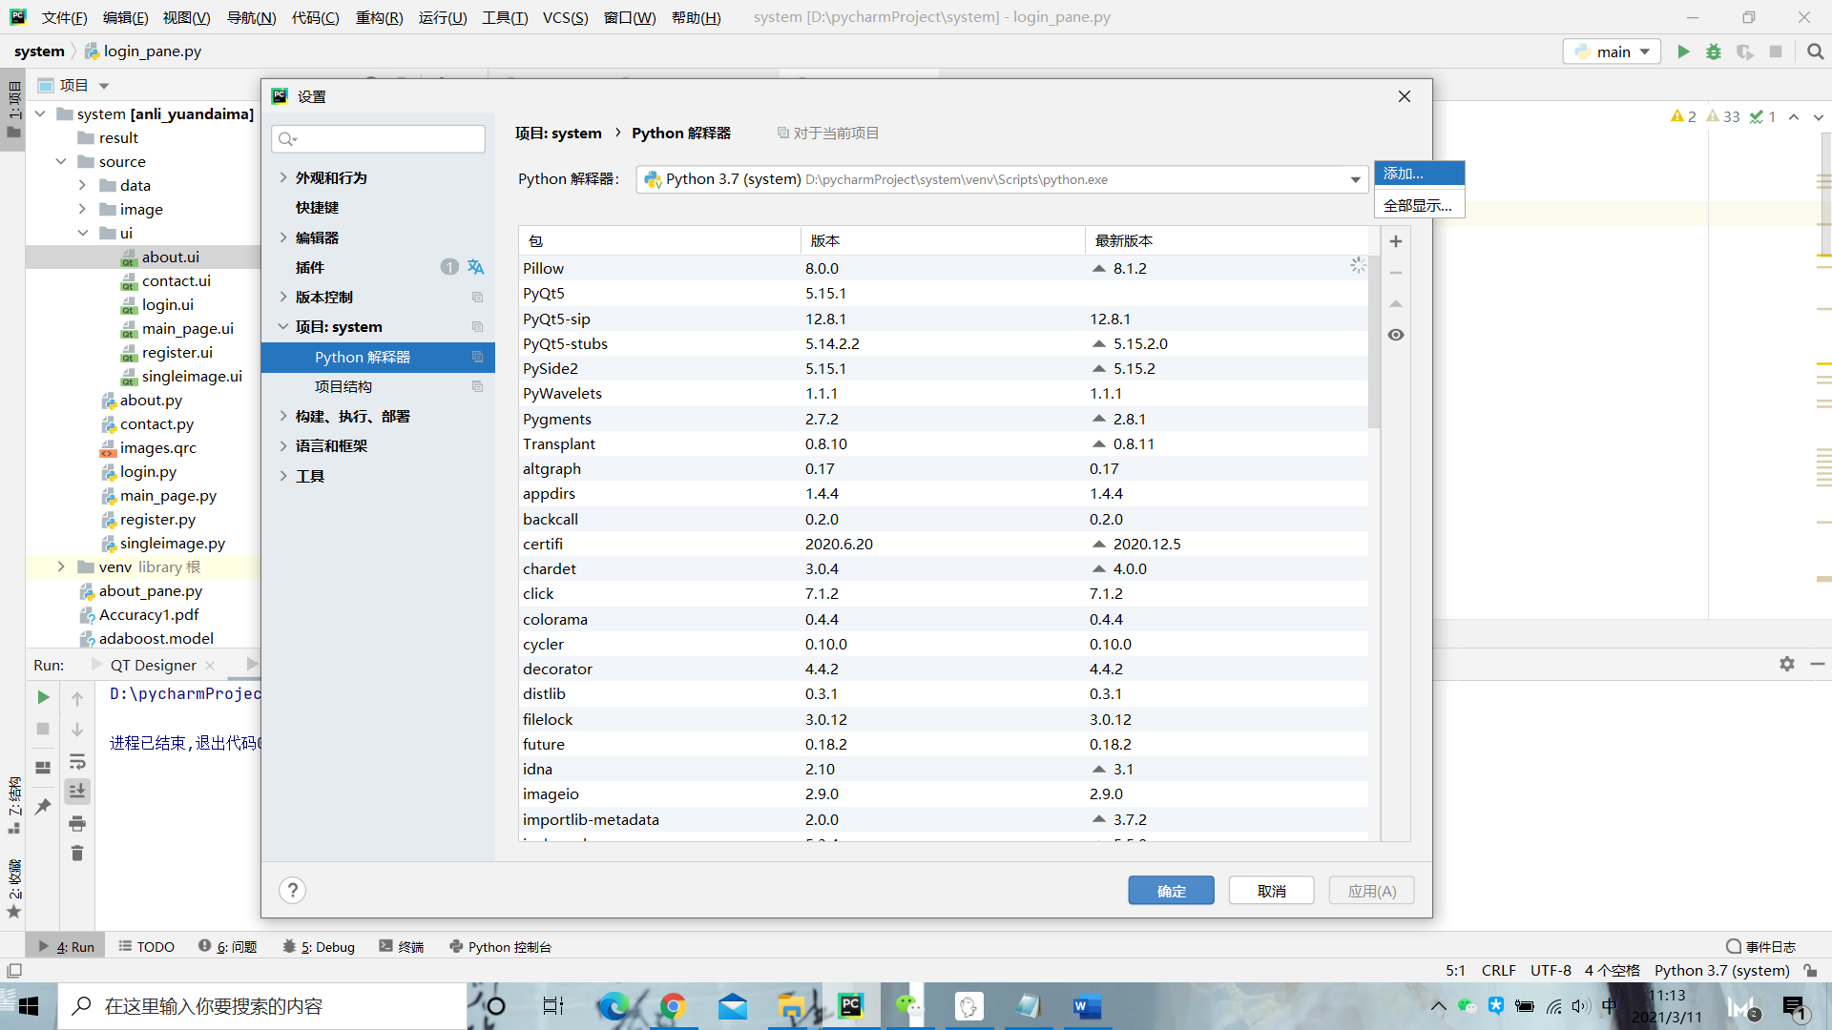Click the trash icon in Run console

(77, 854)
